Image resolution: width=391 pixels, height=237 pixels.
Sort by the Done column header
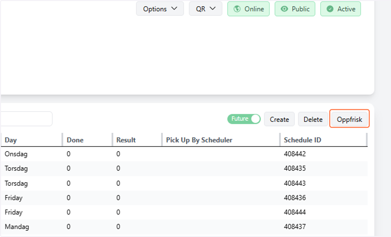tap(75, 140)
